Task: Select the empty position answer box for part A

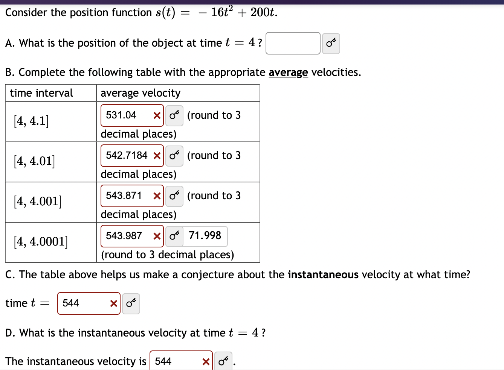Action: (x=293, y=44)
